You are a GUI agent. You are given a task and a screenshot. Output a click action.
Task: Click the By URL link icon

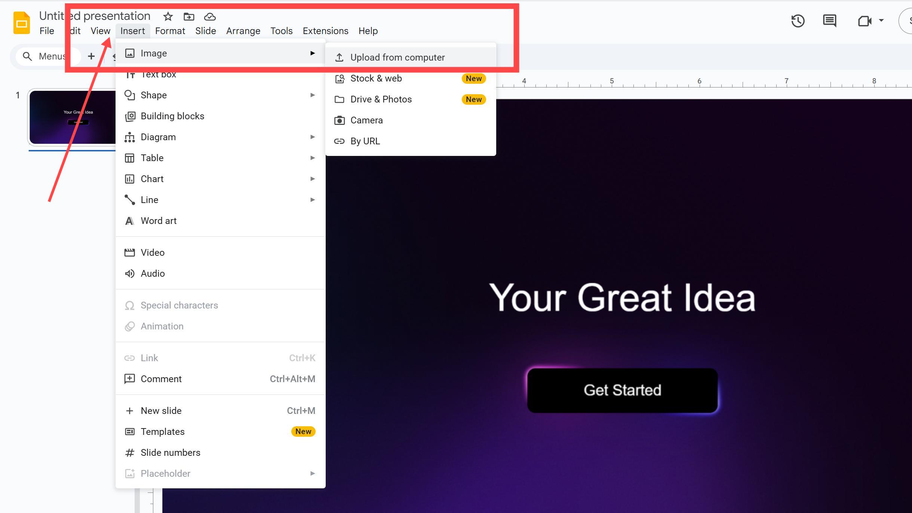[x=339, y=141]
